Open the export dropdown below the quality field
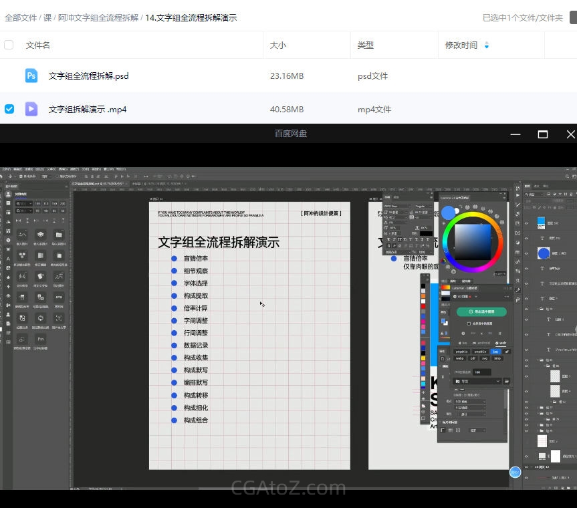The width and height of the screenshot is (577, 508). click(x=477, y=381)
